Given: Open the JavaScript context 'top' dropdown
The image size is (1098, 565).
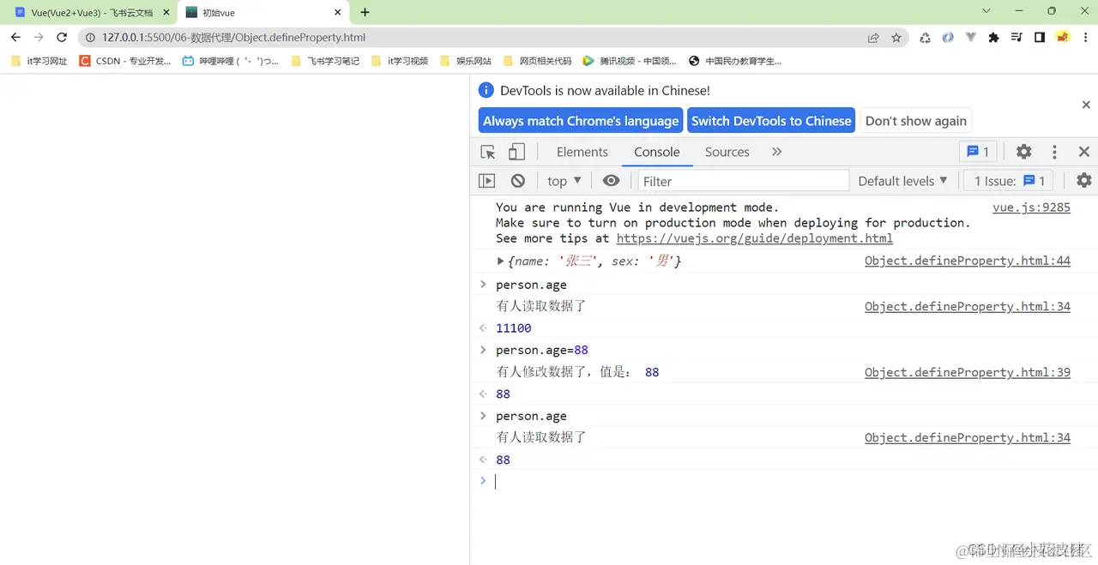Looking at the screenshot, I should [564, 181].
